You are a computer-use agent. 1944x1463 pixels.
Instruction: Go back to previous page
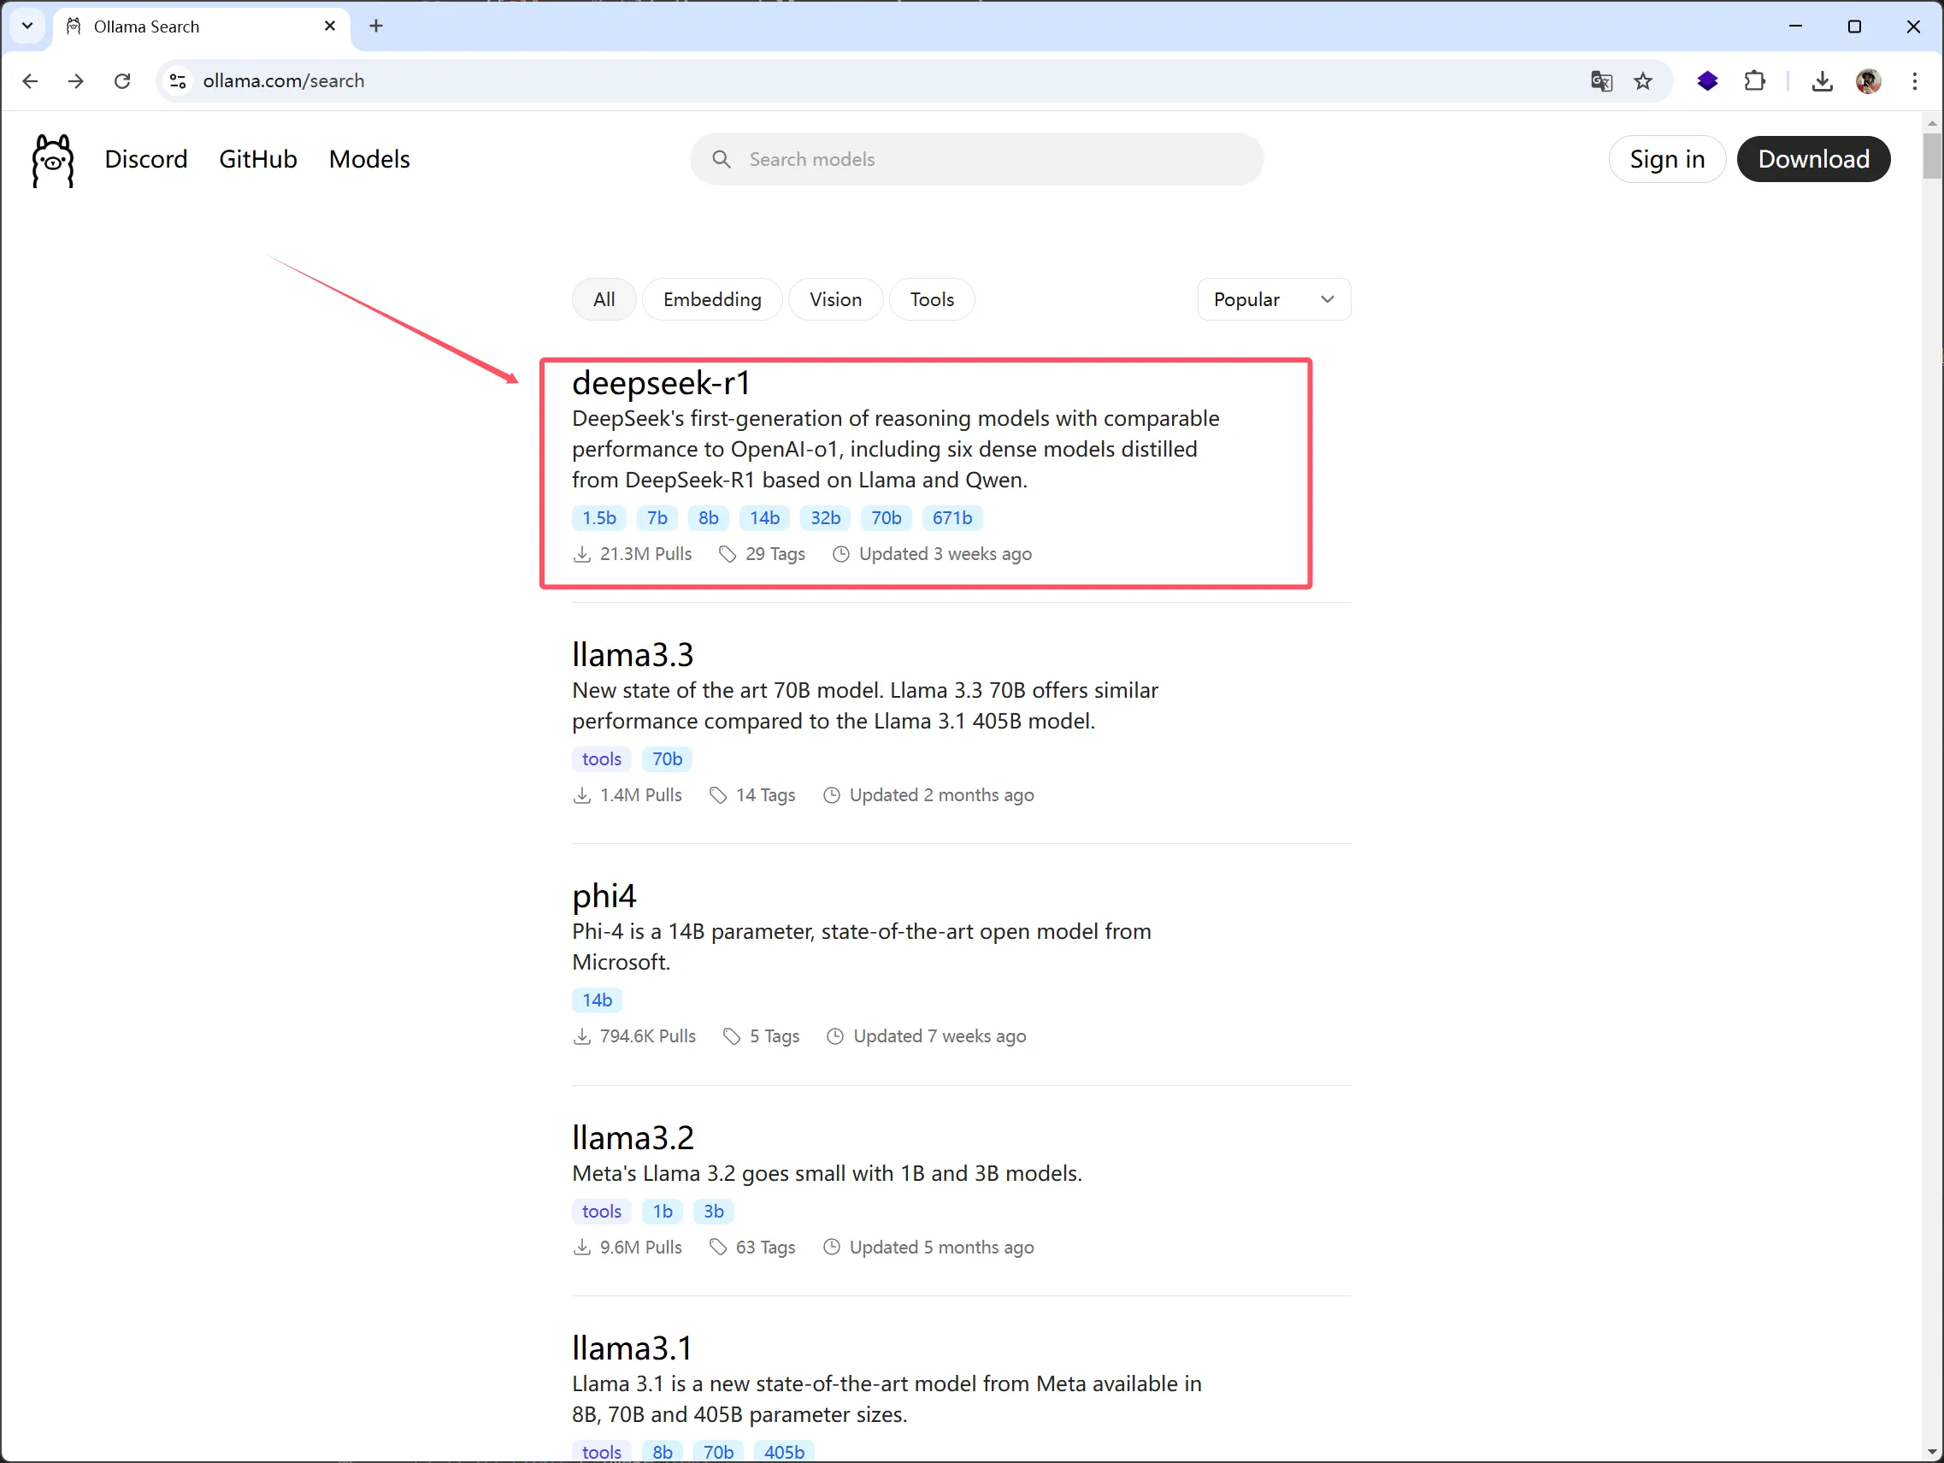pos(30,81)
